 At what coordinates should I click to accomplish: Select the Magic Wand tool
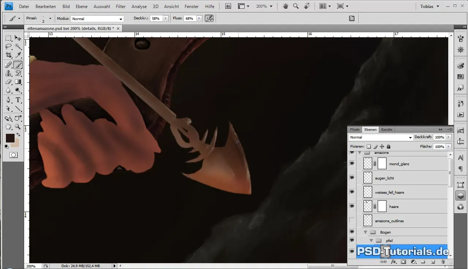[18, 46]
